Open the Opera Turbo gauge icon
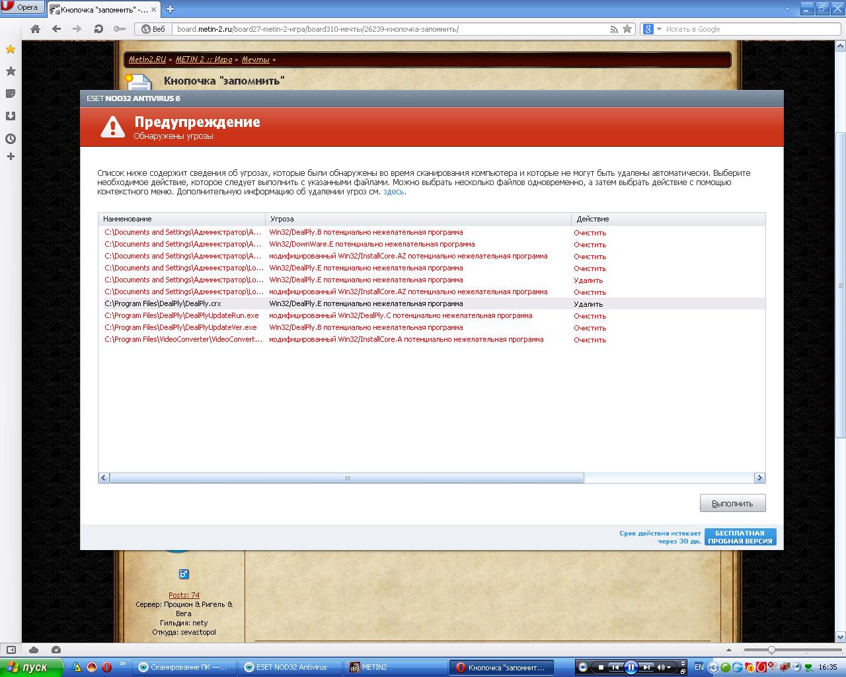The image size is (846, 677). coord(56,650)
